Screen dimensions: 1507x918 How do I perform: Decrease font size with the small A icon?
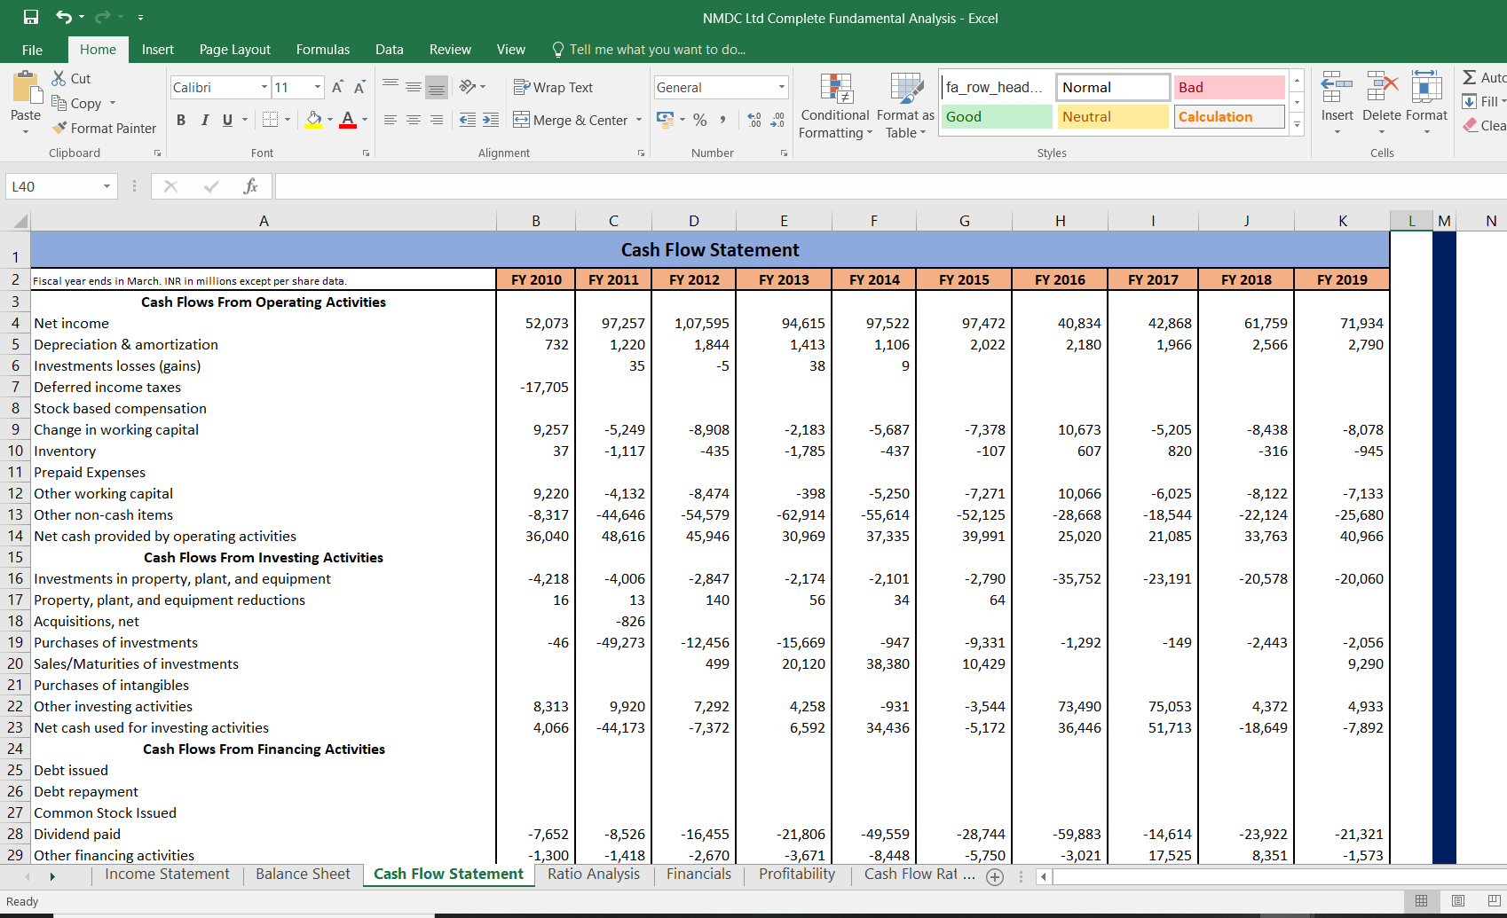[359, 87]
